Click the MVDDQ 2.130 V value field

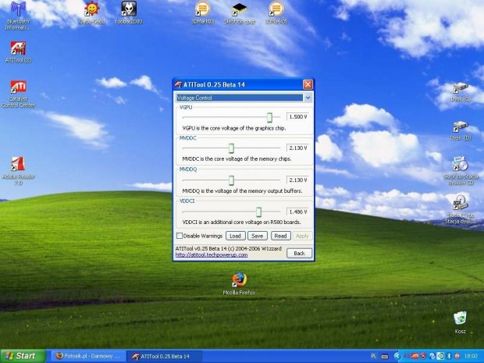(297, 180)
